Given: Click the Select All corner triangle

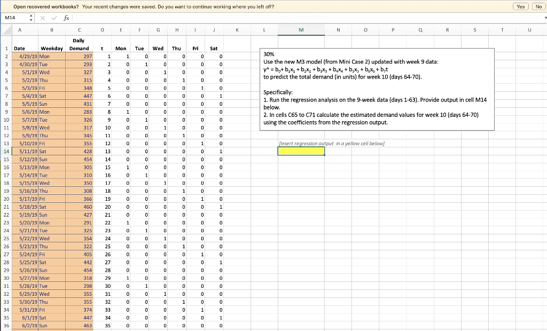Looking at the screenshot, I should tap(6, 30).
